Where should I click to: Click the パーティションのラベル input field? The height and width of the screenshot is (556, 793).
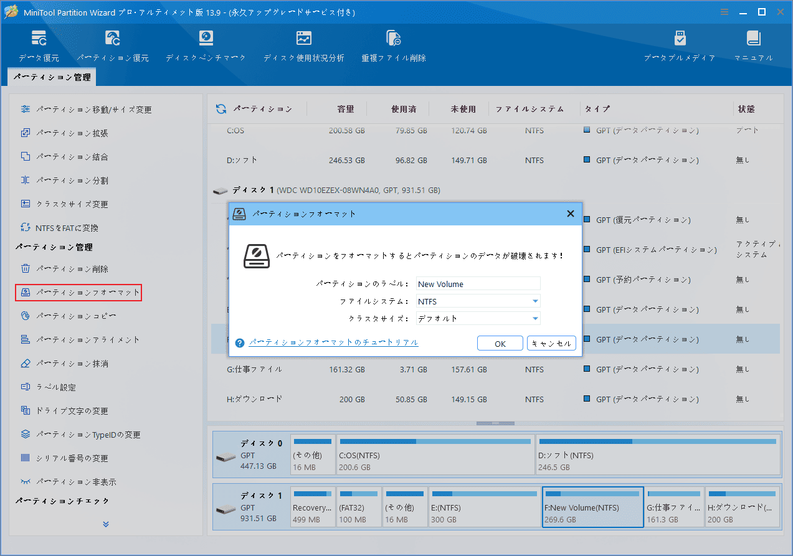click(x=478, y=284)
